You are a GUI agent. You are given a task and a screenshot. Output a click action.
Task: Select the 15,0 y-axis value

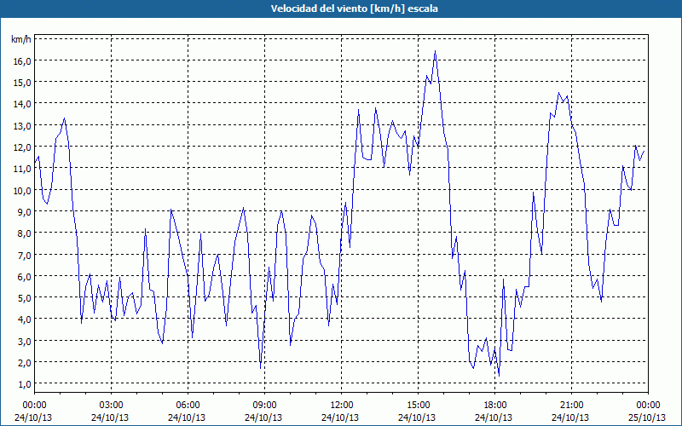23,83
